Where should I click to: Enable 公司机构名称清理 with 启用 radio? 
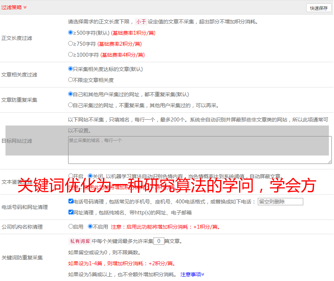tap(71, 226)
